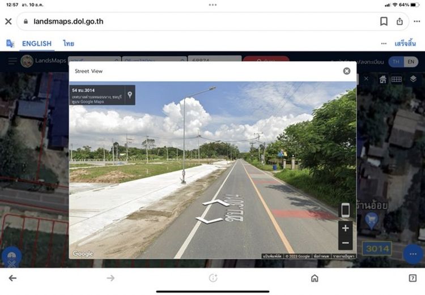Click the house icon in map toolbar
The height and width of the screenshot is (295, 425).
tap(382, 79)
